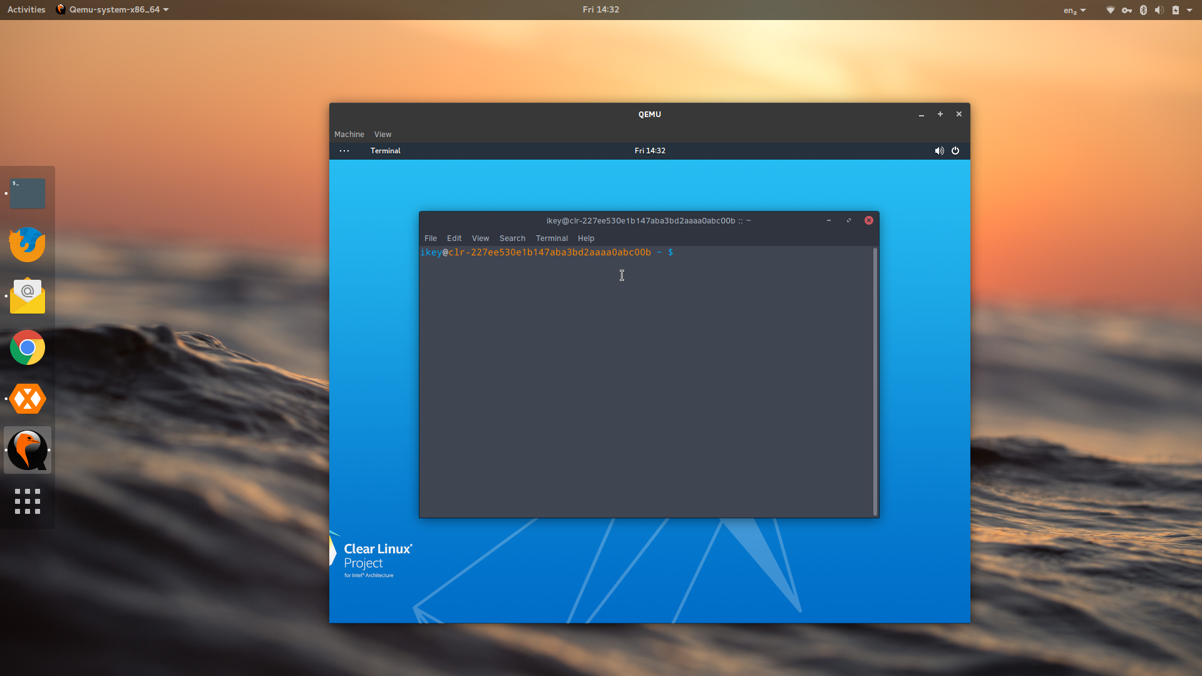Select the QEMU icon in the dock
Viewport: 1202px width, 676px height.
point(28,450)
